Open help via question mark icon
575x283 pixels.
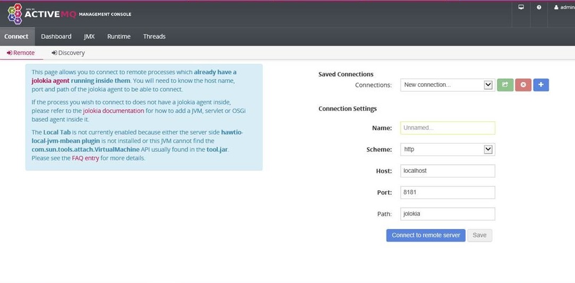(539, 7)
